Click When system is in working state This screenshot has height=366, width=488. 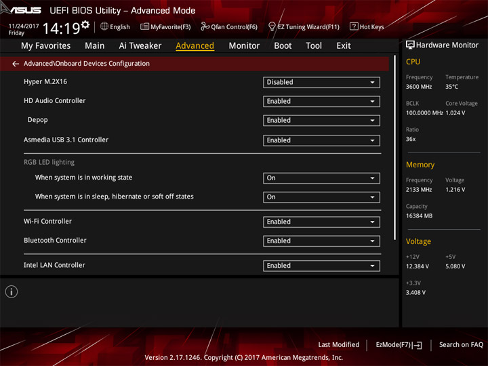point(83,178)
